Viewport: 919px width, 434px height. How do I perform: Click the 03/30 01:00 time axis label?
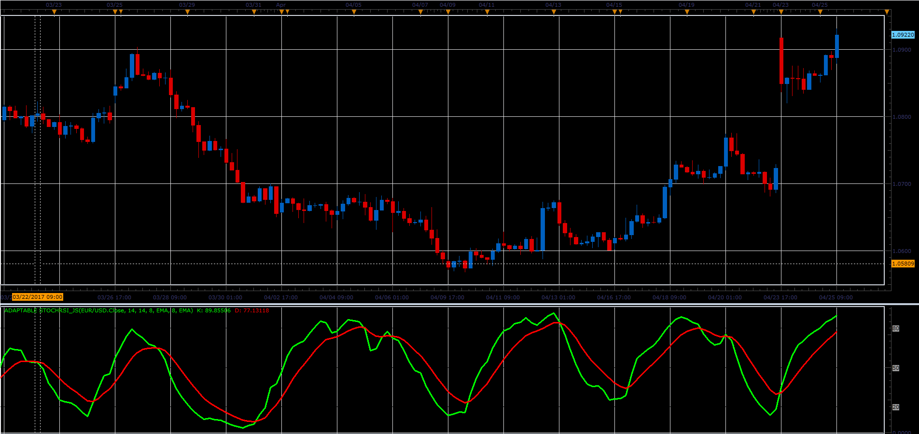225,297
